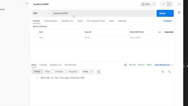This screenshot has height=106, width=188.
Task: Open the response Headers (4) tab
Action: pyautogui.click(x=56, y=65)
